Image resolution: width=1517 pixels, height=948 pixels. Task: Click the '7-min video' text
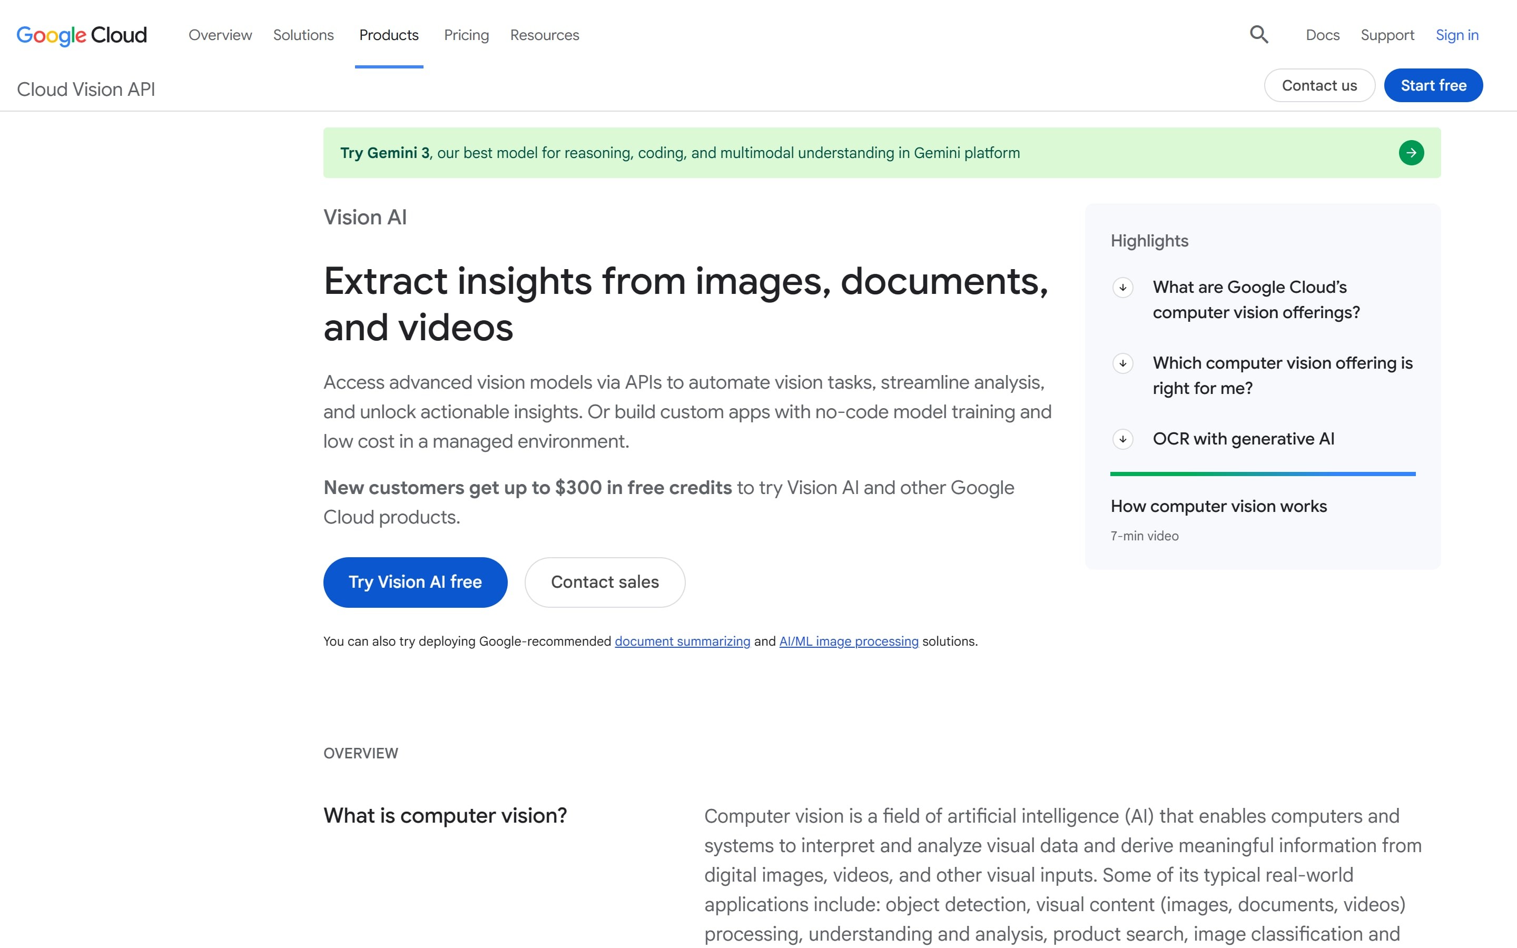[1144, 536]
